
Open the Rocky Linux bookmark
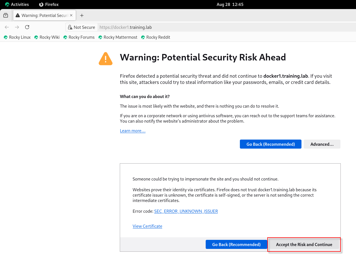click(17, 37)
